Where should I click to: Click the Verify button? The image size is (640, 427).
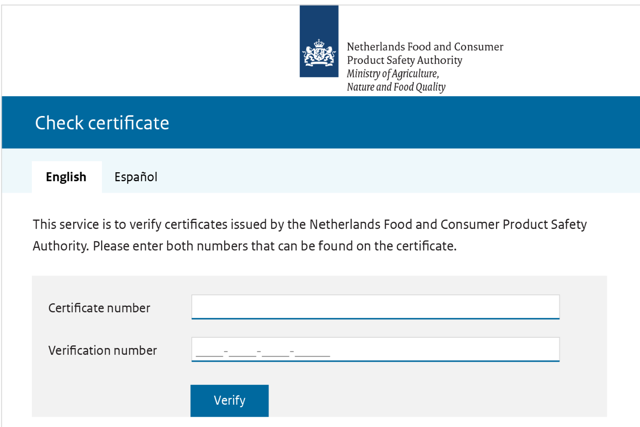[x=230, y=400]
